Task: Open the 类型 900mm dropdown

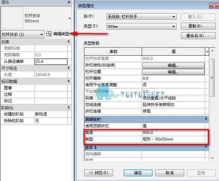Action: coord(141,26)
